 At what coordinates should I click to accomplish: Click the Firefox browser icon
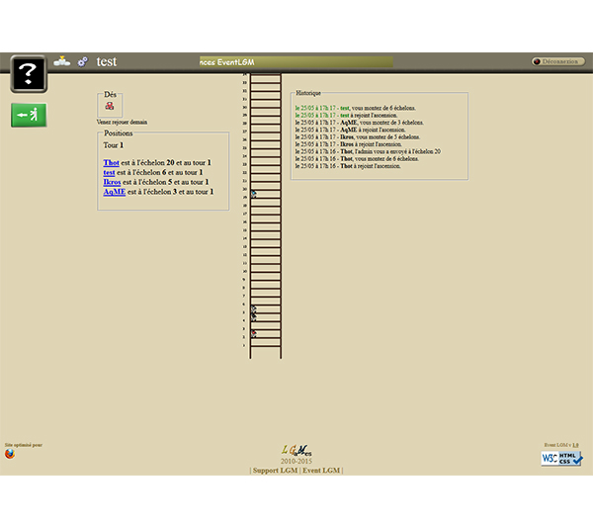tap(10, 455)
